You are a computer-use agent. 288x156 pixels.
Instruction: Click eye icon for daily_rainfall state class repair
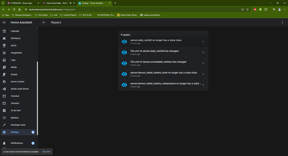tap(124, 42)
